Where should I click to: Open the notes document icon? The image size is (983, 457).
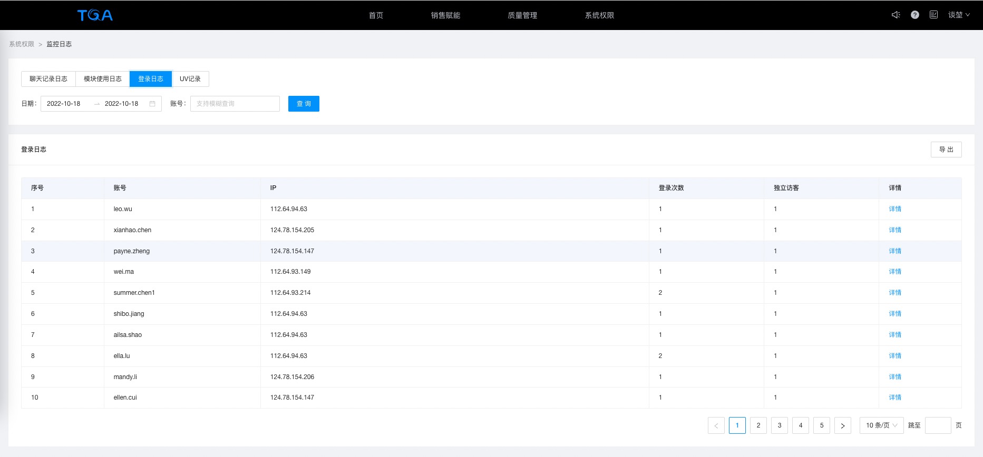(x=933, y=15)
